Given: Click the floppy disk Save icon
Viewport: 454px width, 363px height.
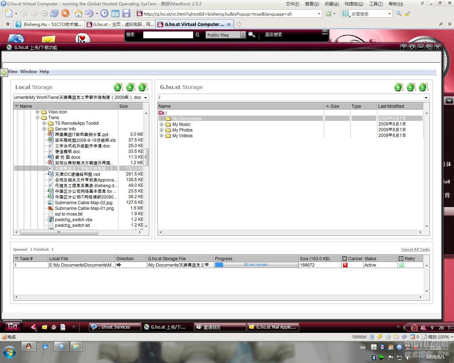Looking at the screenshot, I should [x=126, y=13].
